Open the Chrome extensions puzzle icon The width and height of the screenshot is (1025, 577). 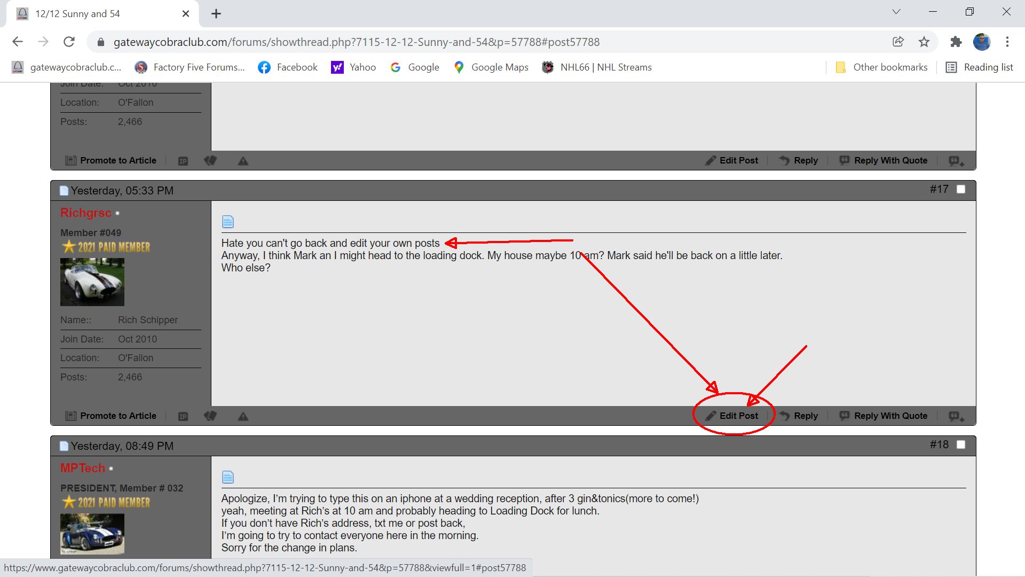tap(956, 42)
